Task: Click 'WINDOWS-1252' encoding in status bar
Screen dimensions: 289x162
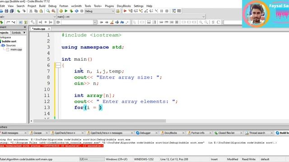Action: [144, 159]
